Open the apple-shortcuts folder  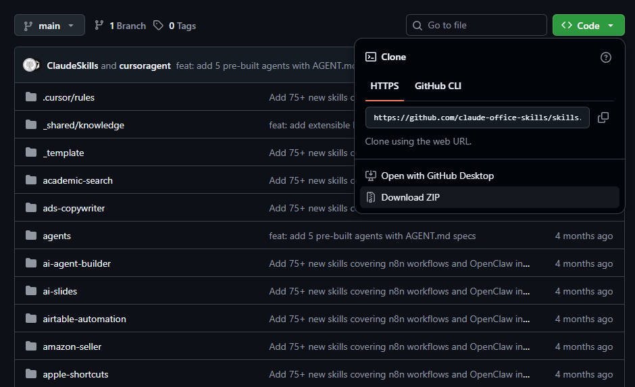(76, 374)
